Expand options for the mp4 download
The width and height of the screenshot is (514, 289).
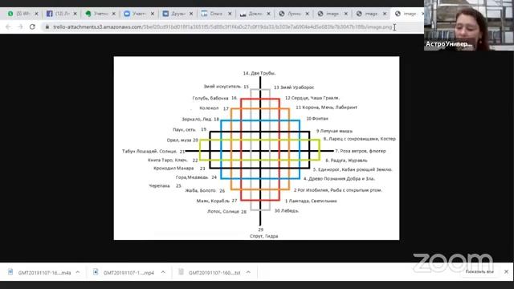[x=163, y=272]
